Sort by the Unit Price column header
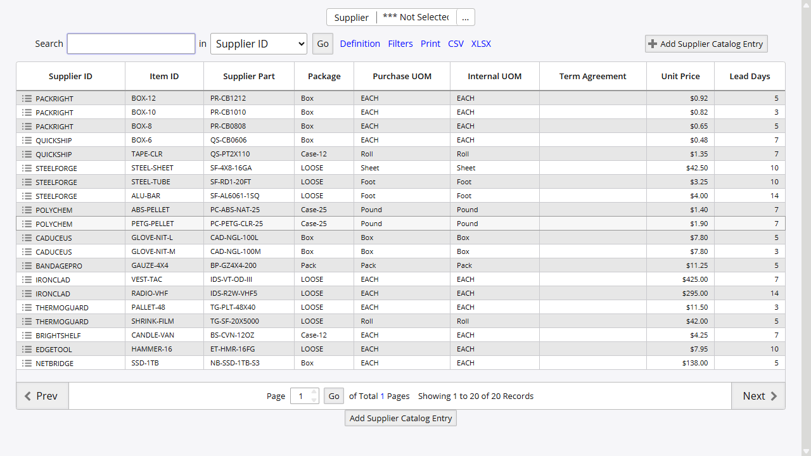811x456 pixels. point(680,76)
